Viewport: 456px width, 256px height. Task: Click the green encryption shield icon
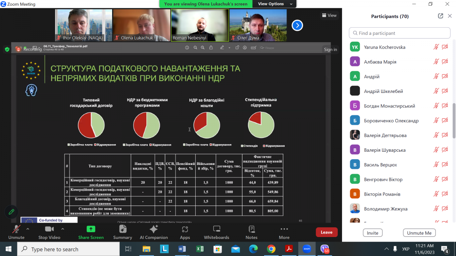[7, 49]
